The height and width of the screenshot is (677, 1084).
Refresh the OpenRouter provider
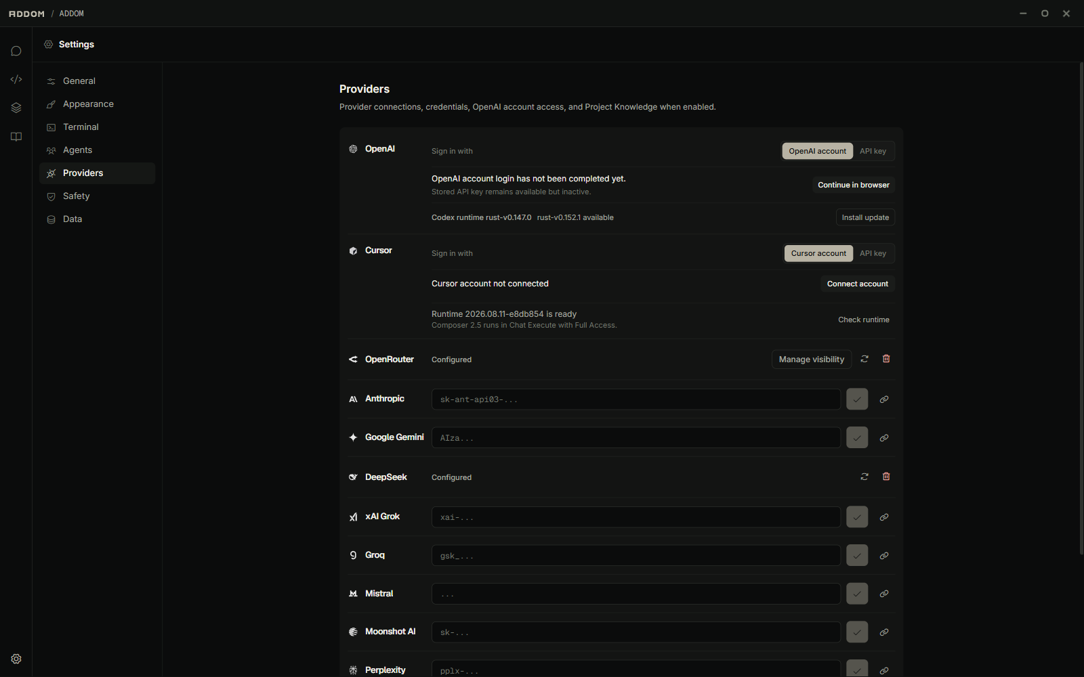tap(864, 359)
